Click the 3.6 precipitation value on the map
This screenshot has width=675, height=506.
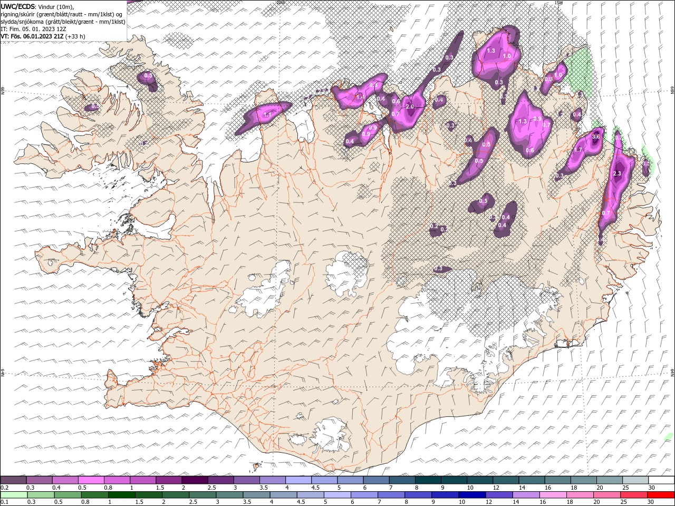[596, 137]
